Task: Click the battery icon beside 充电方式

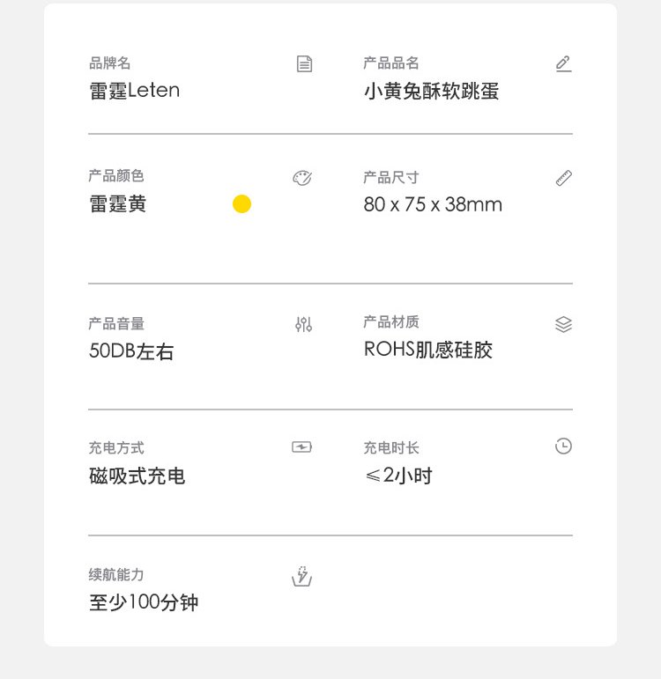Action: [x=302, y=447]
